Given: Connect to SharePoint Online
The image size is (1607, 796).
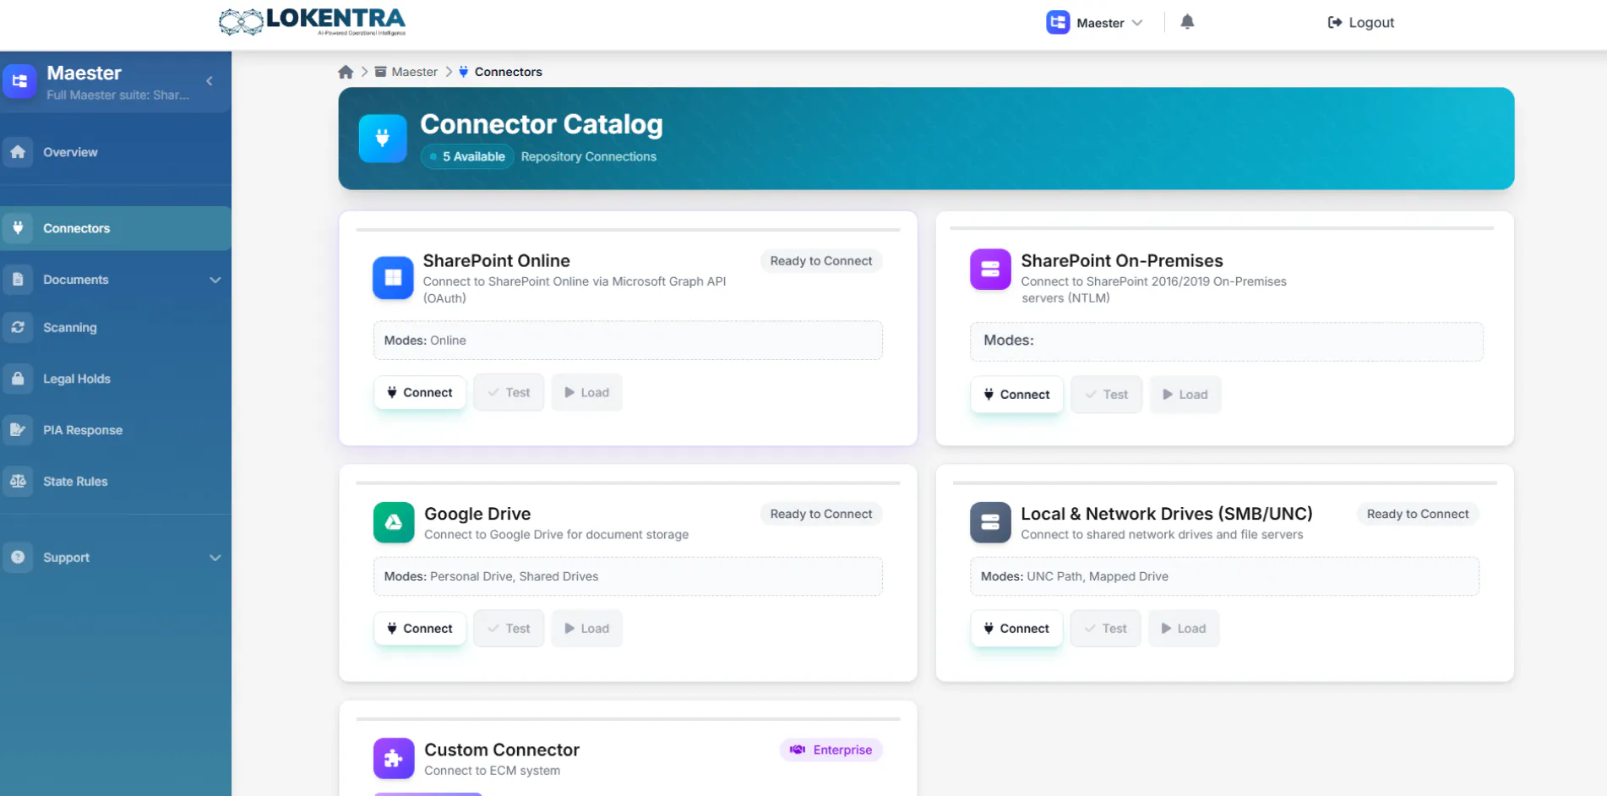Looking at the screenshot, I should coord(420,392).
